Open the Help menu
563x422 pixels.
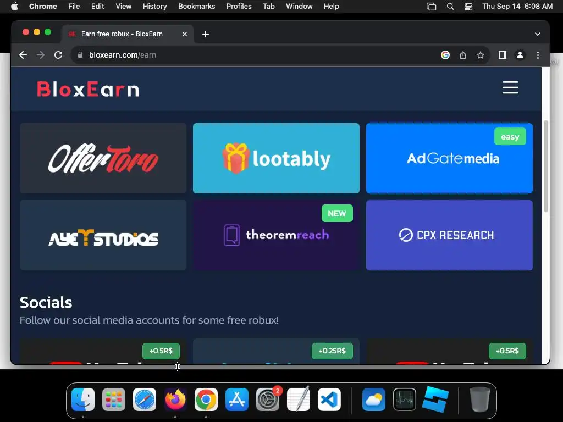click(x=331, y=7)
